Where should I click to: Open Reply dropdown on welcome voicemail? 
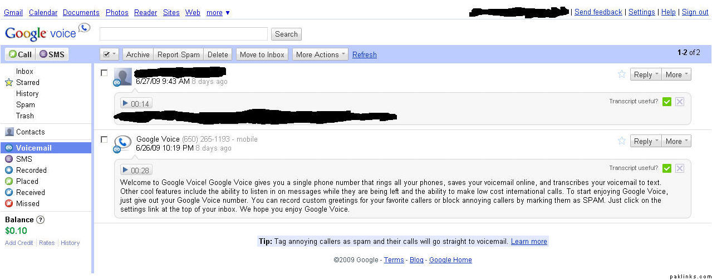pos(646,141)
